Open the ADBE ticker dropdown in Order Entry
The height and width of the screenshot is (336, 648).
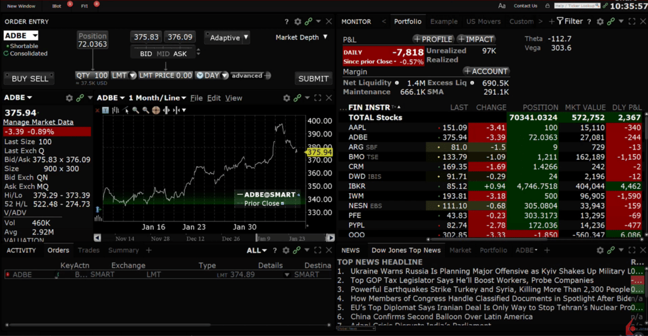pyautogui.click(x=35, y=36)
